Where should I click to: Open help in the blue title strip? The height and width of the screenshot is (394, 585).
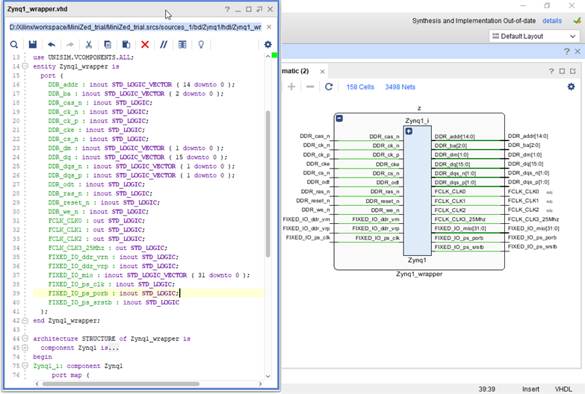point(567,51)
